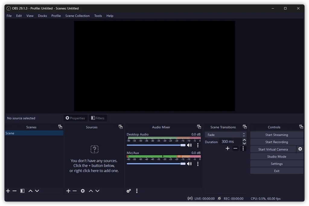309x206 pixels.
Task: Move the scene up with the arrow icon
Action: 30,191
